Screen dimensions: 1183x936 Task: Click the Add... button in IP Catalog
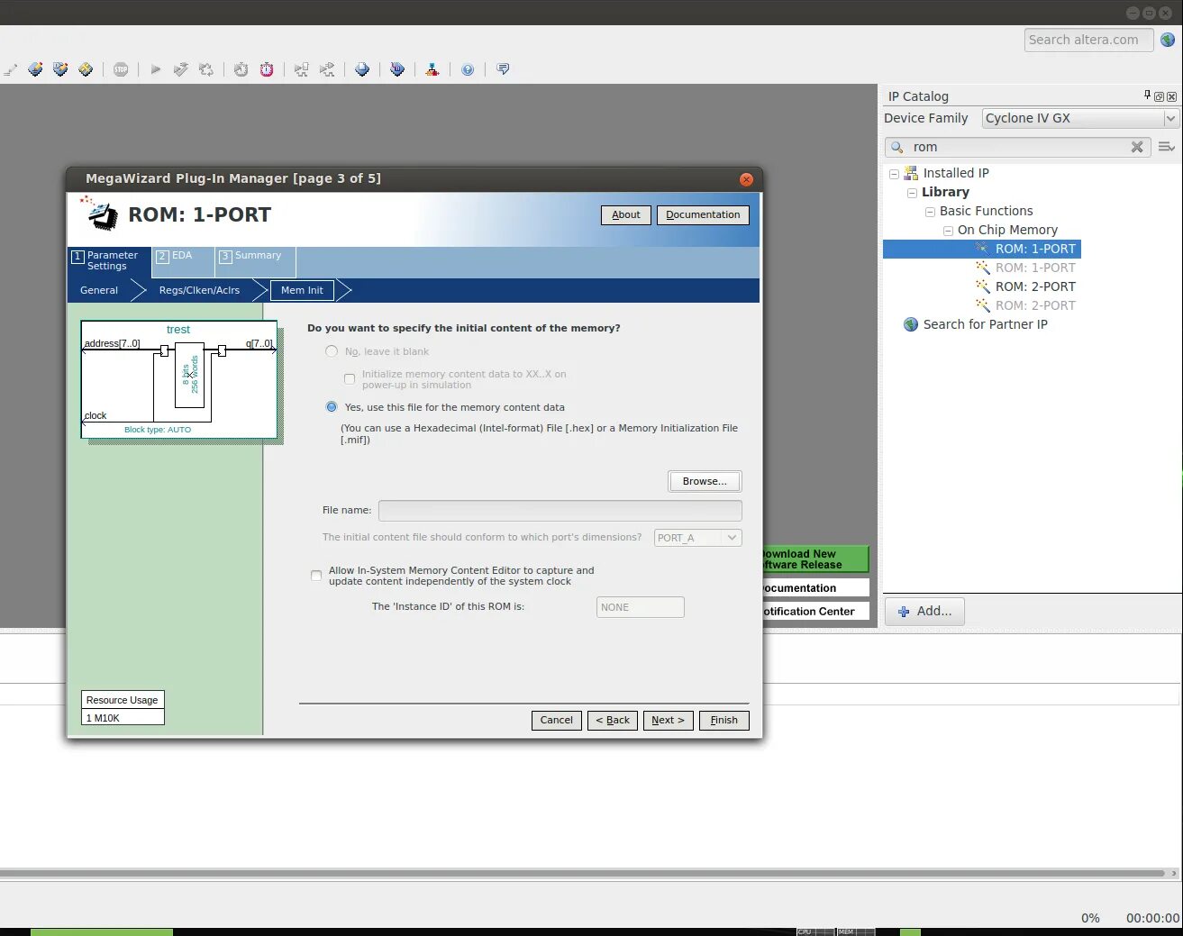click(x=924, y=611)
